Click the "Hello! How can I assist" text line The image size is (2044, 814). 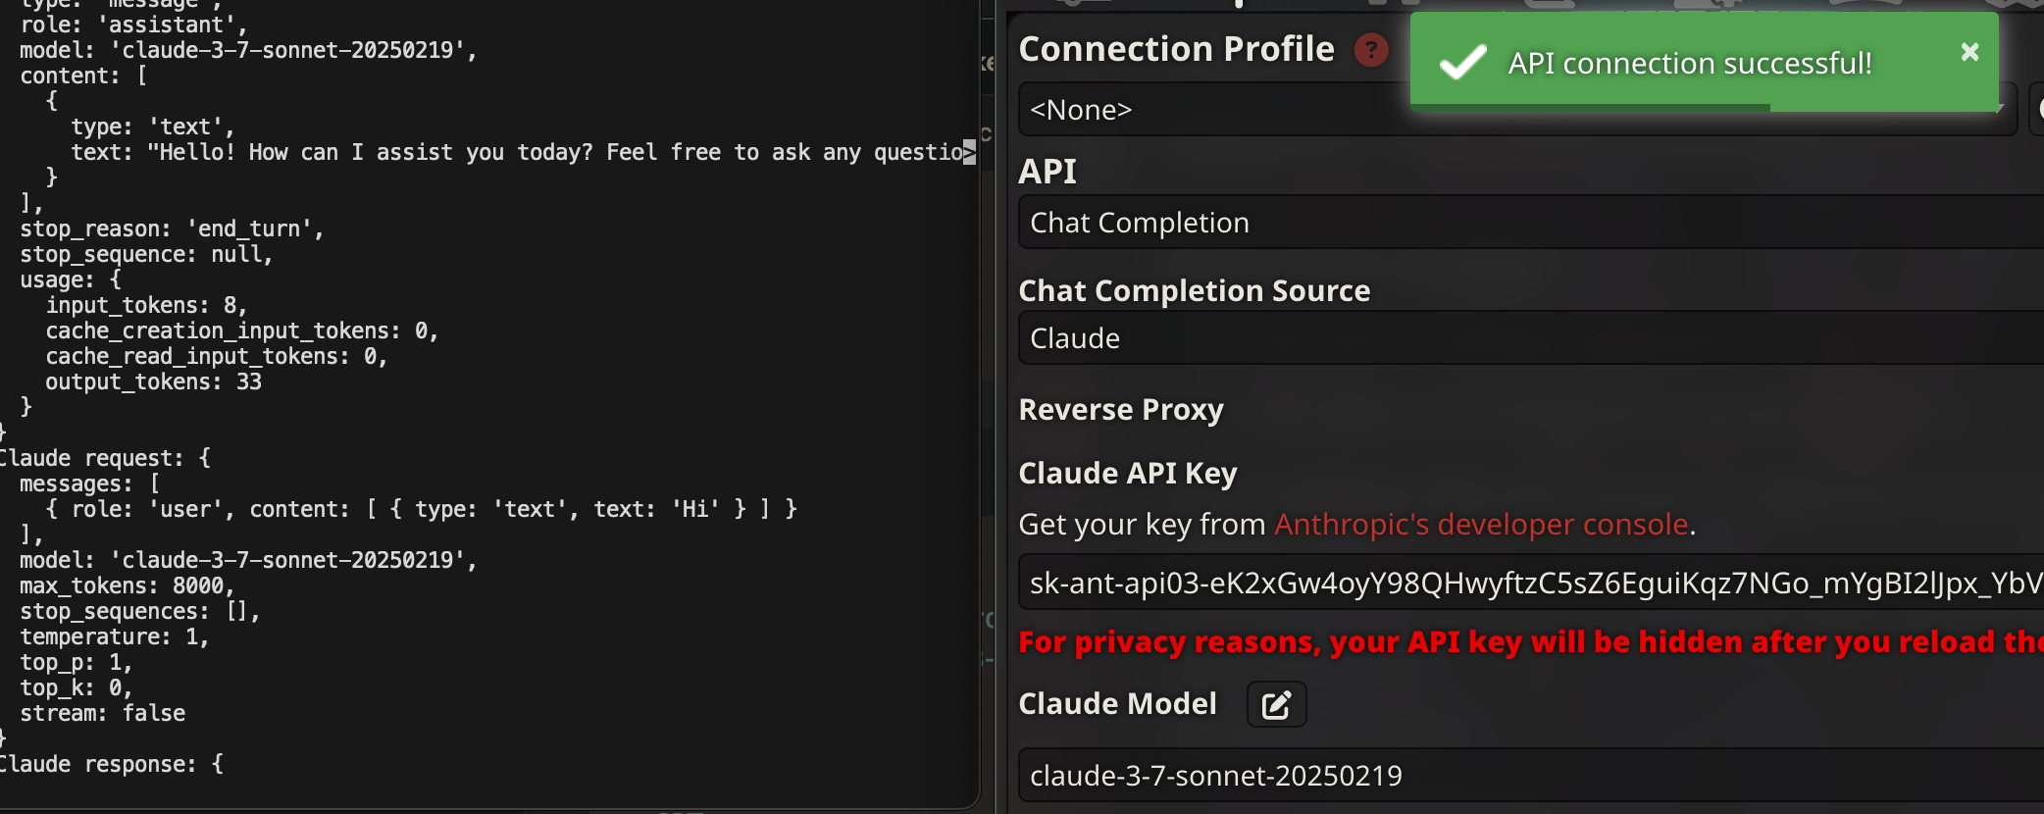[523, 152]
